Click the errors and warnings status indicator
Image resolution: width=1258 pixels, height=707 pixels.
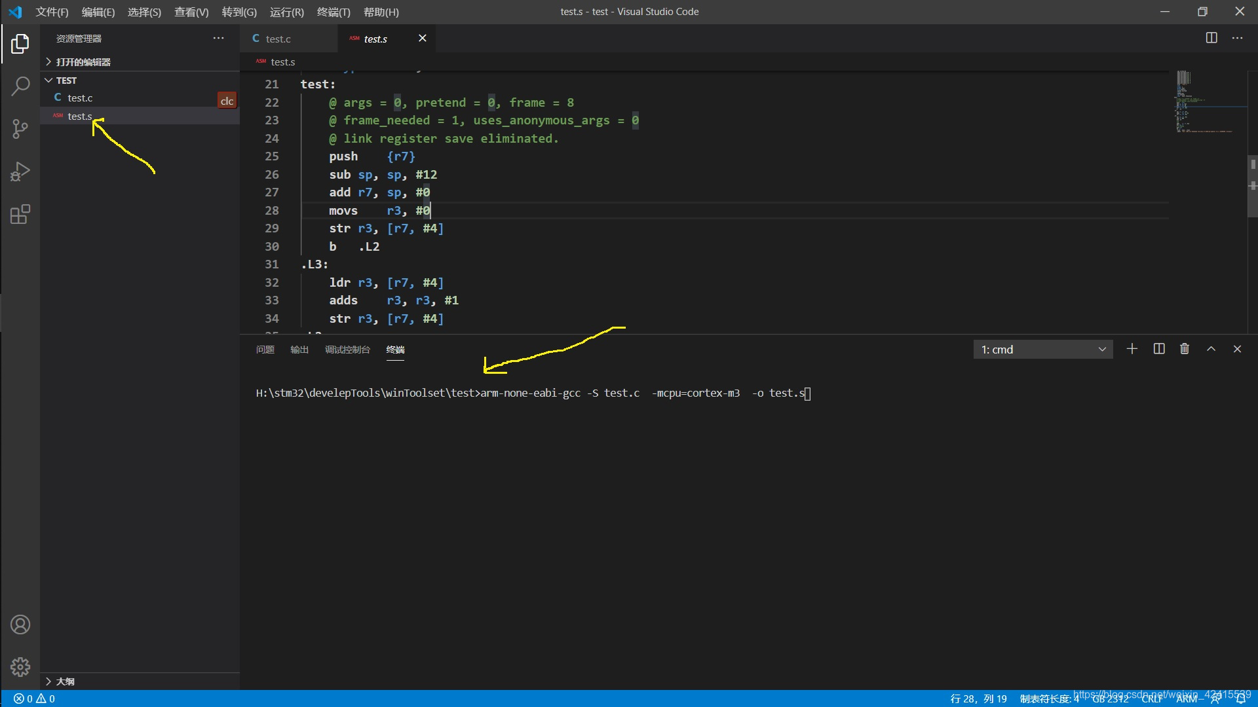(35, 698)
